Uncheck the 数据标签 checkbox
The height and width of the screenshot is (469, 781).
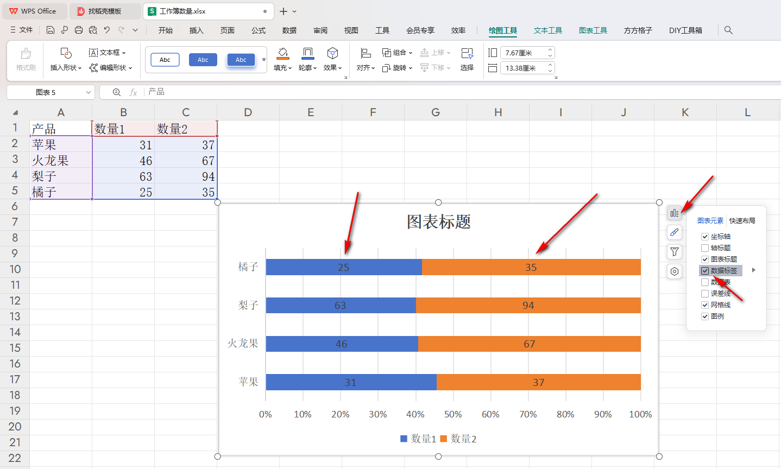[705, 271]
